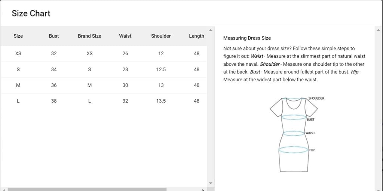383x191 pixels.
Task: Select the Bust column header
Action: pos(54,36)
